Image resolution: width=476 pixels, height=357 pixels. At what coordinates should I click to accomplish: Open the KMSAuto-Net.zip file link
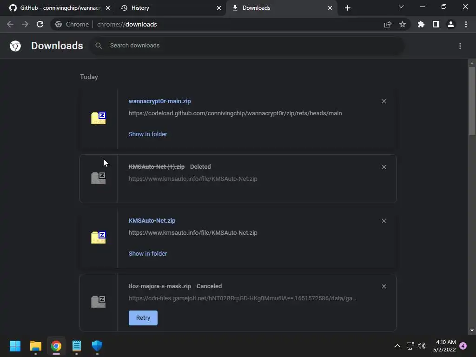152,221
